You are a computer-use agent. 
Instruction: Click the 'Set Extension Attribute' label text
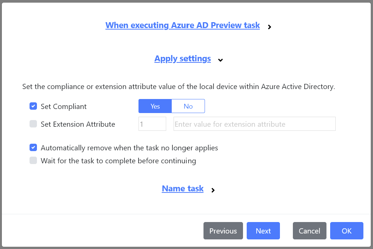[78, 124]
